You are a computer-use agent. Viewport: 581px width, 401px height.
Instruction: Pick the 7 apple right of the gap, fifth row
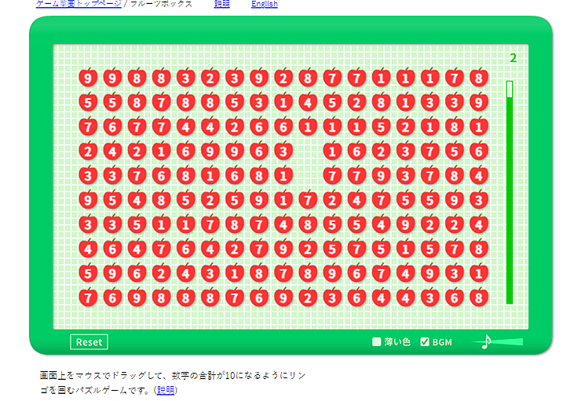(x=332, y=176)
